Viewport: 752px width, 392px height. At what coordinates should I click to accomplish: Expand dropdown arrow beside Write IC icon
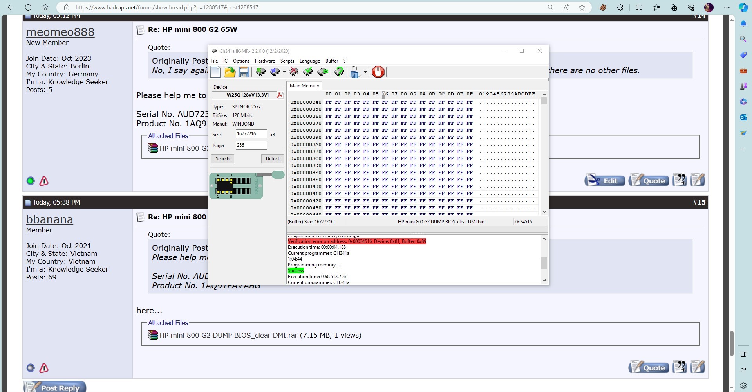pyautogui.click(x=284, y=72)
